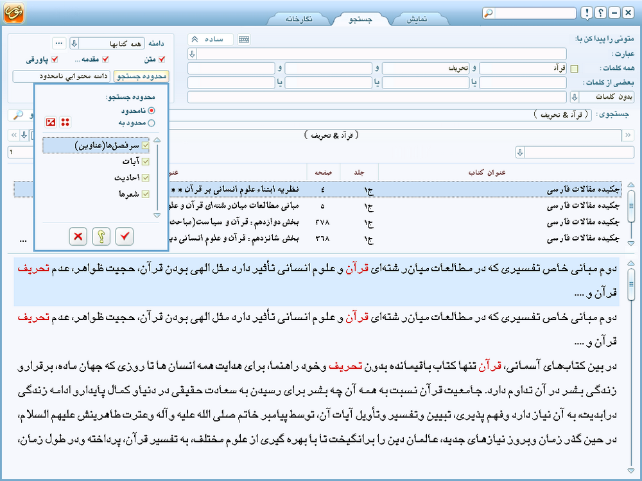The width and height of the screenshot is (642, 481).
Task: Select the محدود به radio button
Action: [x=152, y=122]
